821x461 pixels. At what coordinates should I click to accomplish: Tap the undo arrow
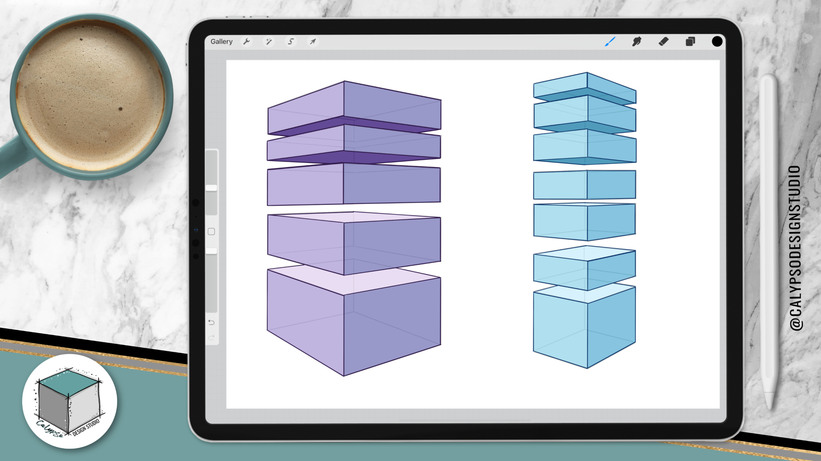[x=211, y=322]
